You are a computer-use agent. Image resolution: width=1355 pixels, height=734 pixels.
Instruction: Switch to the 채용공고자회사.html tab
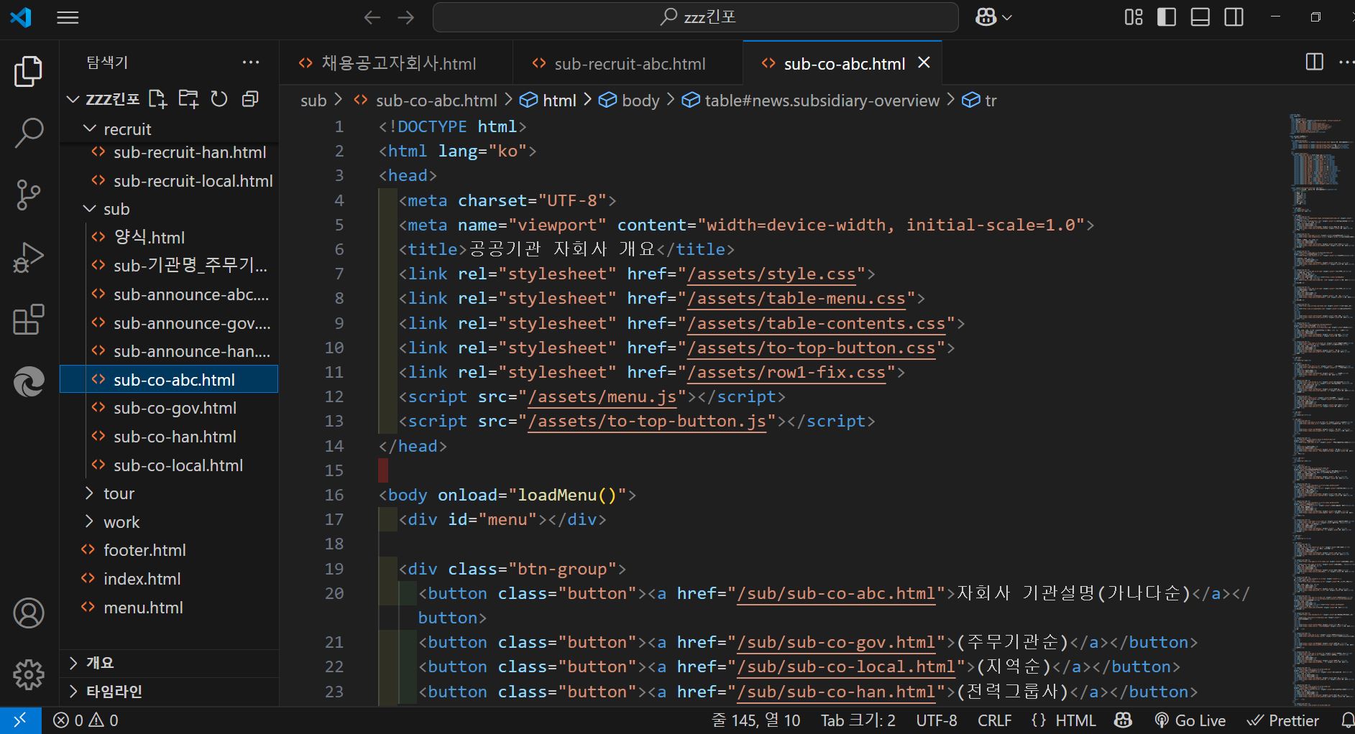coord(398,64)
